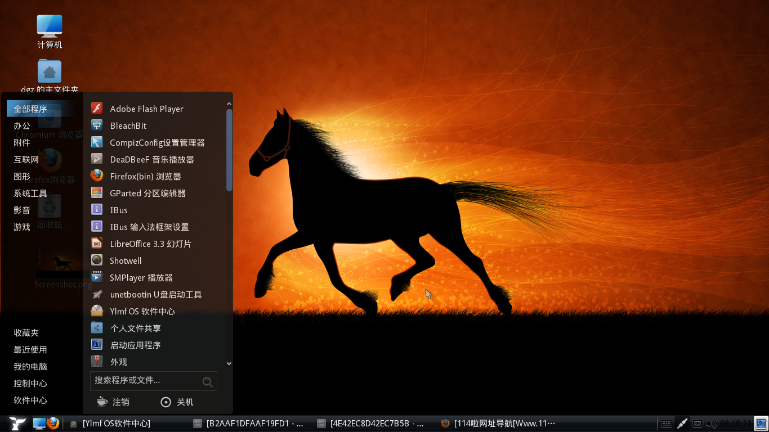The height and width of the screenshot is (432, 769).
Task: Open CompizConfig设置管理器 icon
Action: pos(97,142)
